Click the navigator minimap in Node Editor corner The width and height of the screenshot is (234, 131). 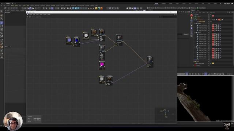pyautogui.click(x=166, y=115)
